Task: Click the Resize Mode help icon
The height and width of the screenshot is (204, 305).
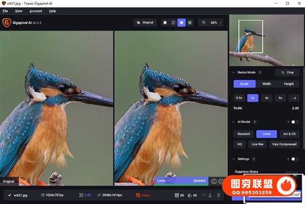Action: point(260,73)
